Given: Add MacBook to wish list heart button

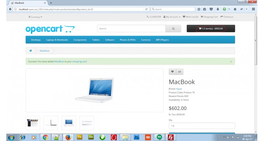Looking at the screenshot, I should click(x=173, y=72).
